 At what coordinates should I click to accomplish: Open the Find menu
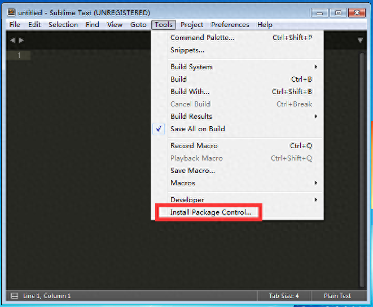93,25
